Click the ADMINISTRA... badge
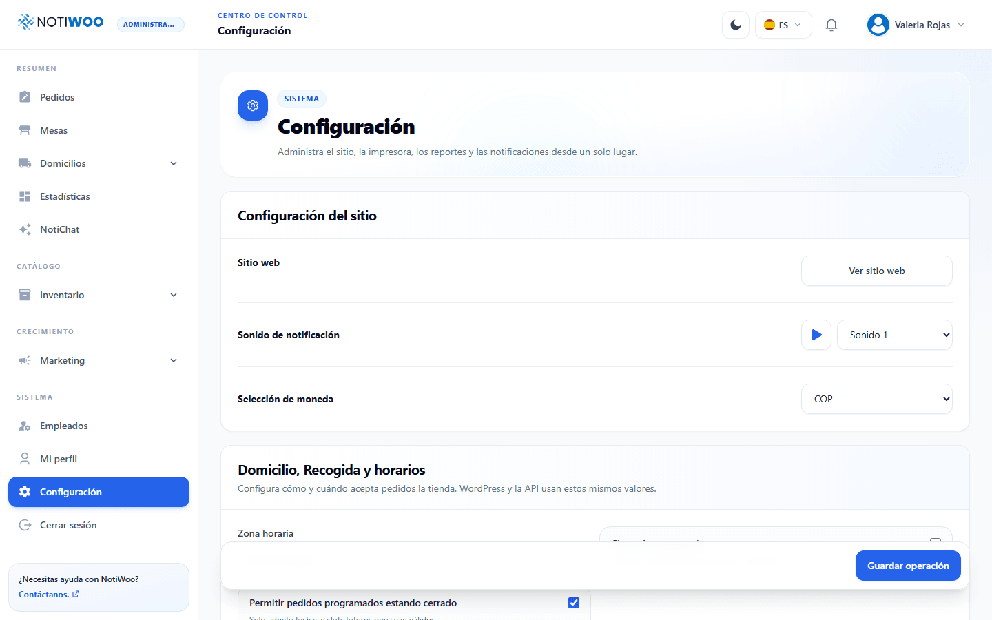This screenshot has height=620, width=992. pyautogui.click(x=151, y=24)
